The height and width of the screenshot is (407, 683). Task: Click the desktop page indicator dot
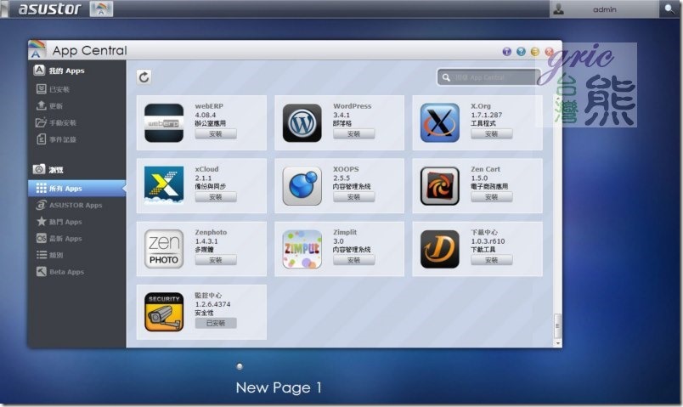tap(240, 366)
